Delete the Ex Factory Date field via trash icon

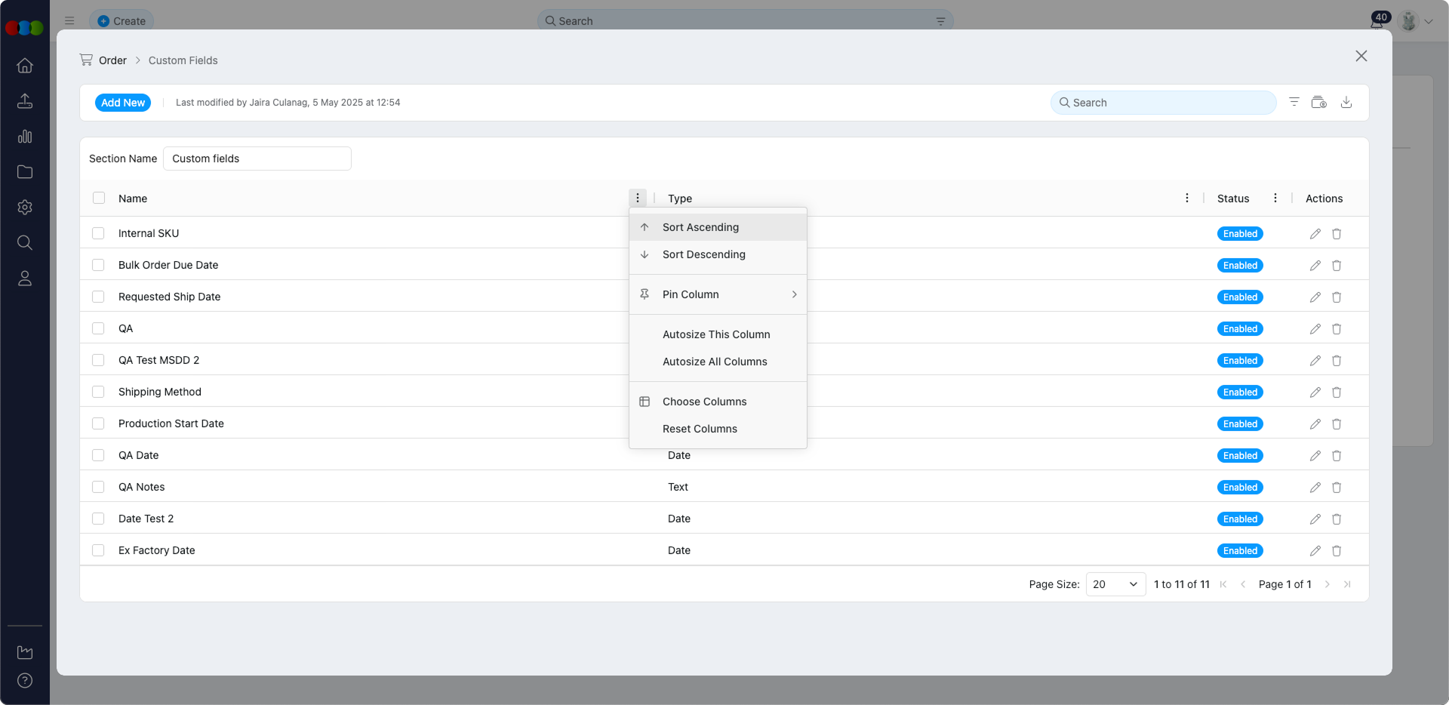pos(1337,550)
